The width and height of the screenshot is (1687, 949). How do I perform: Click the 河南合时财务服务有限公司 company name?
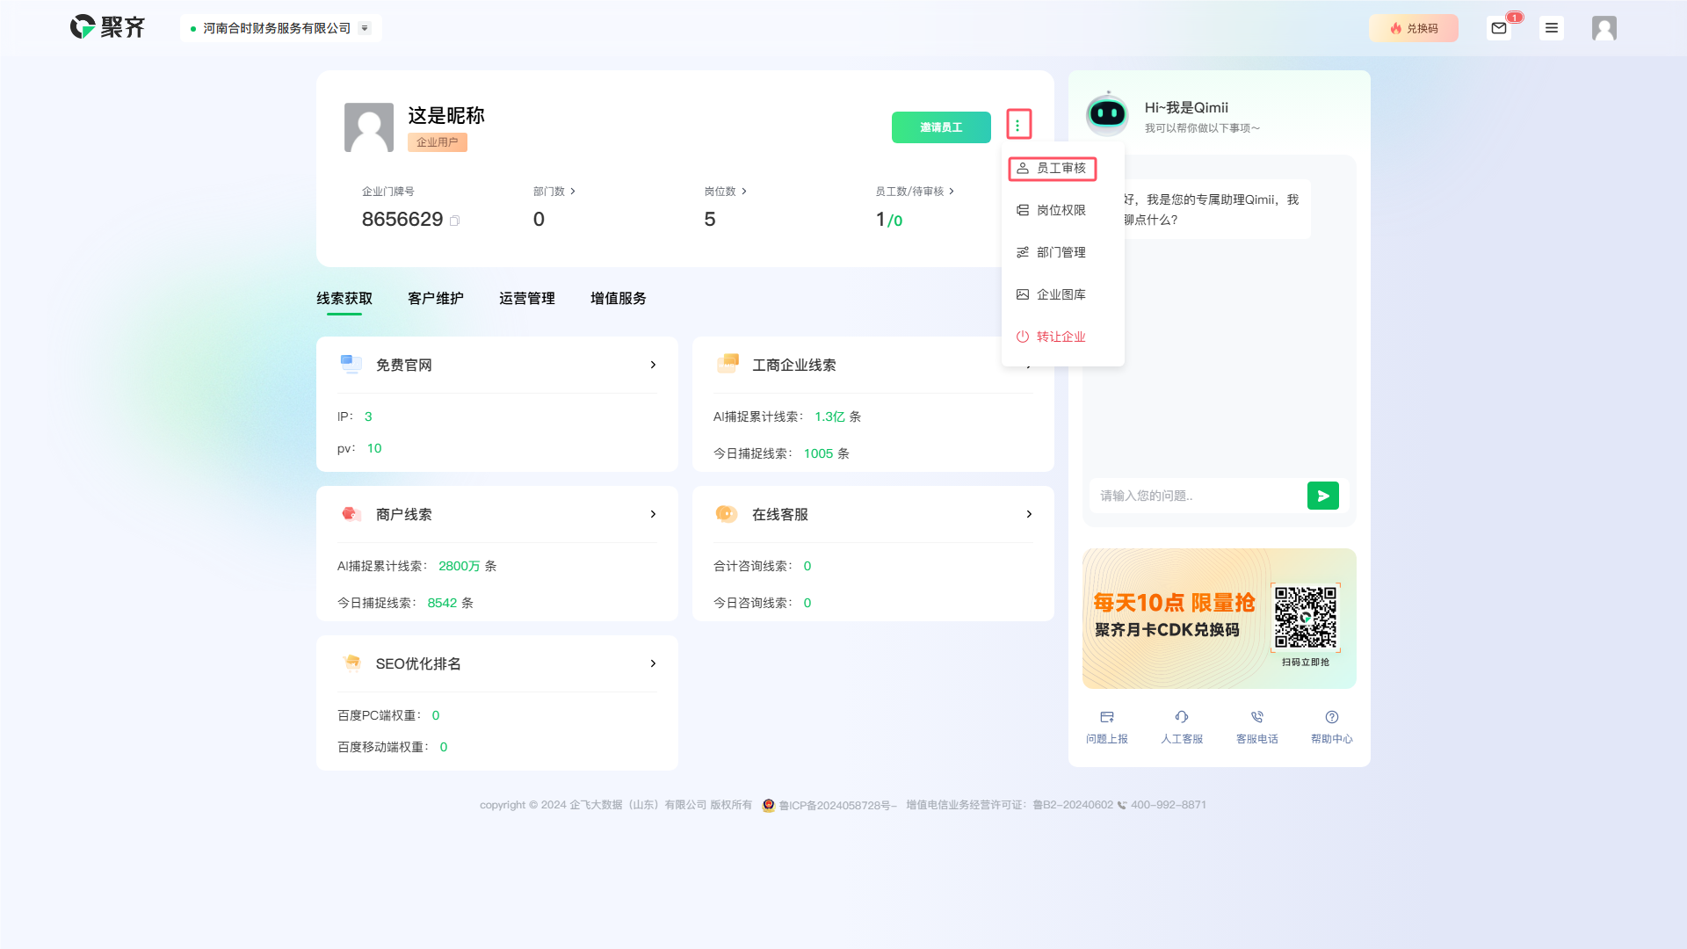coord(277,28)
